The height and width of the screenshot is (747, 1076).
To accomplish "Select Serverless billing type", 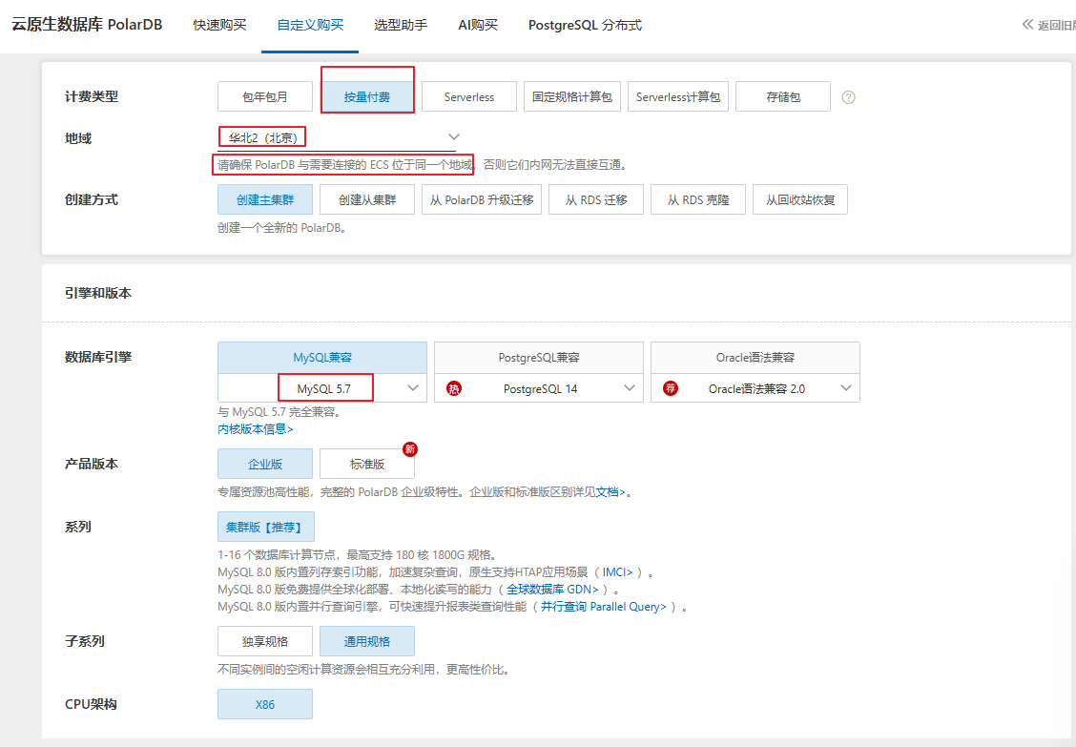I will (x=468, y=96).
